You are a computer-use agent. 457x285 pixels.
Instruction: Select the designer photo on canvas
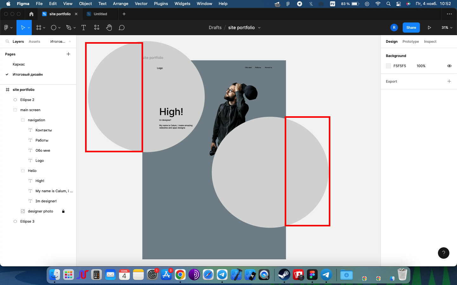(x=234, y=119)
